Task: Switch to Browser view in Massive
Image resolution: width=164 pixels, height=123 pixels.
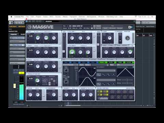Action: click(120, 28)
